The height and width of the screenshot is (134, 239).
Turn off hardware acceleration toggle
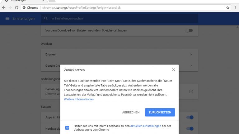pos(190,128)
